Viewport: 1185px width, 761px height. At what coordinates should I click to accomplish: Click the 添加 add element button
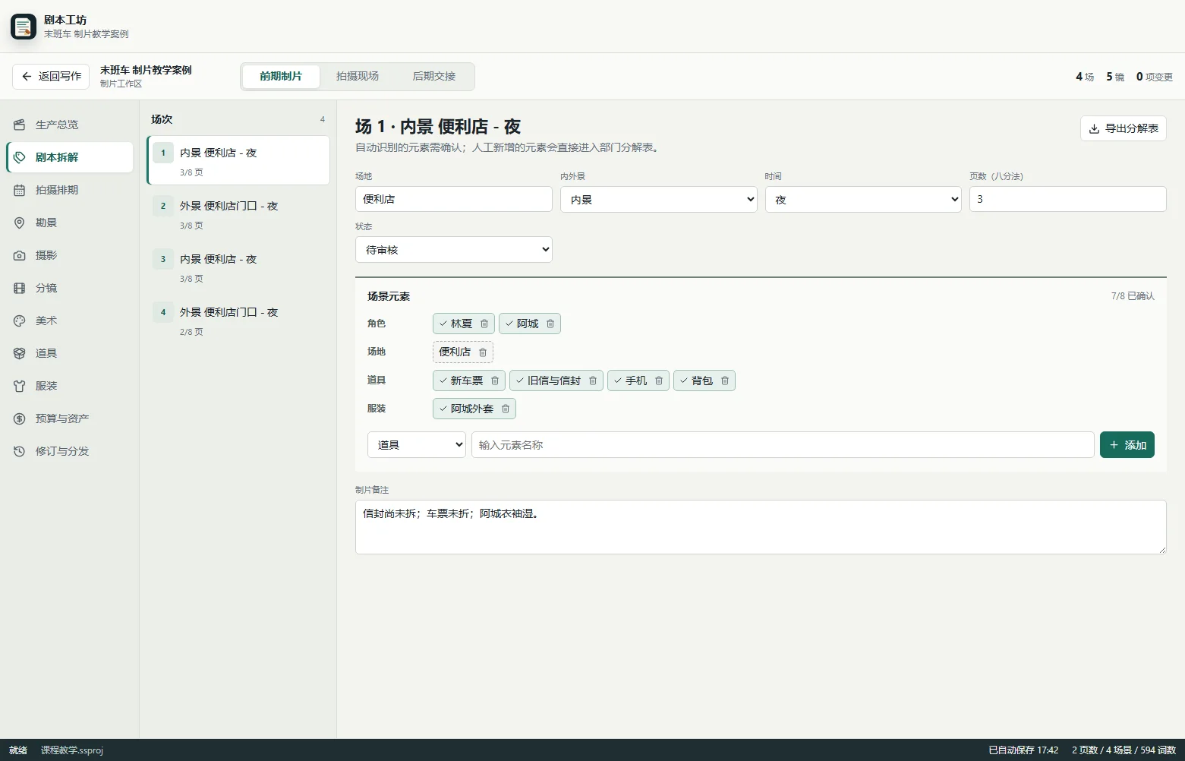click(1127, 445)
